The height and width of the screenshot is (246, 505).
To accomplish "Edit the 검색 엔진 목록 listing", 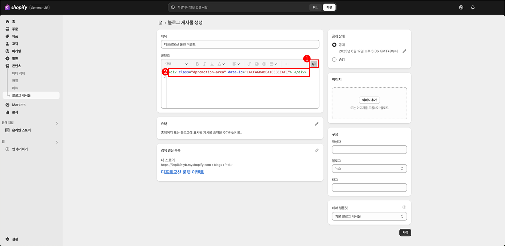I will tap(316, 151).
